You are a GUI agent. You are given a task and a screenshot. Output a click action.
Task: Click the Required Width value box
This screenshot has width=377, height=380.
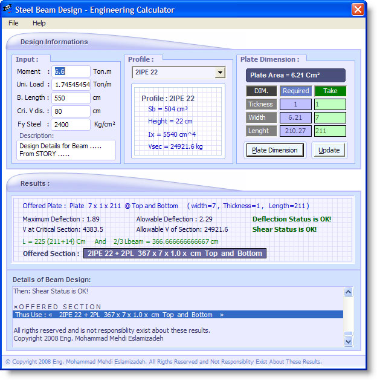(296, 117)
